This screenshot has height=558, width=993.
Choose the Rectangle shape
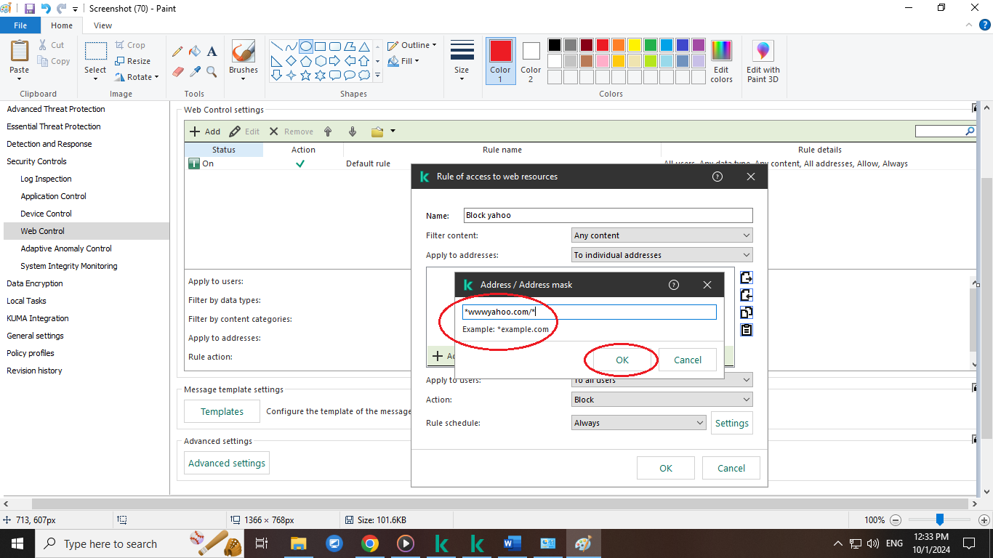tap(321, 46)
